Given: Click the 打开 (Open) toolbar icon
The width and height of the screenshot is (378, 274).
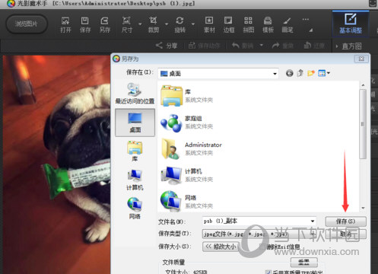Looking at the screenshot, I should point(65,24).
